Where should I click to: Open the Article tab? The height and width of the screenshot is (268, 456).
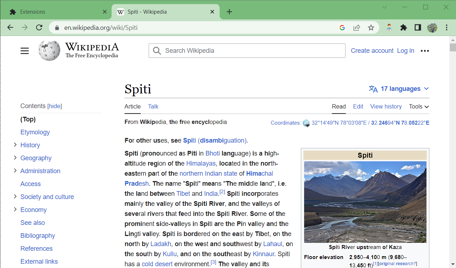(x=132, y=106)
